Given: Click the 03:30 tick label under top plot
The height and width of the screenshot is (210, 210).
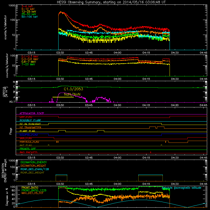Looking at the screenshot, I should pos(60,53).
